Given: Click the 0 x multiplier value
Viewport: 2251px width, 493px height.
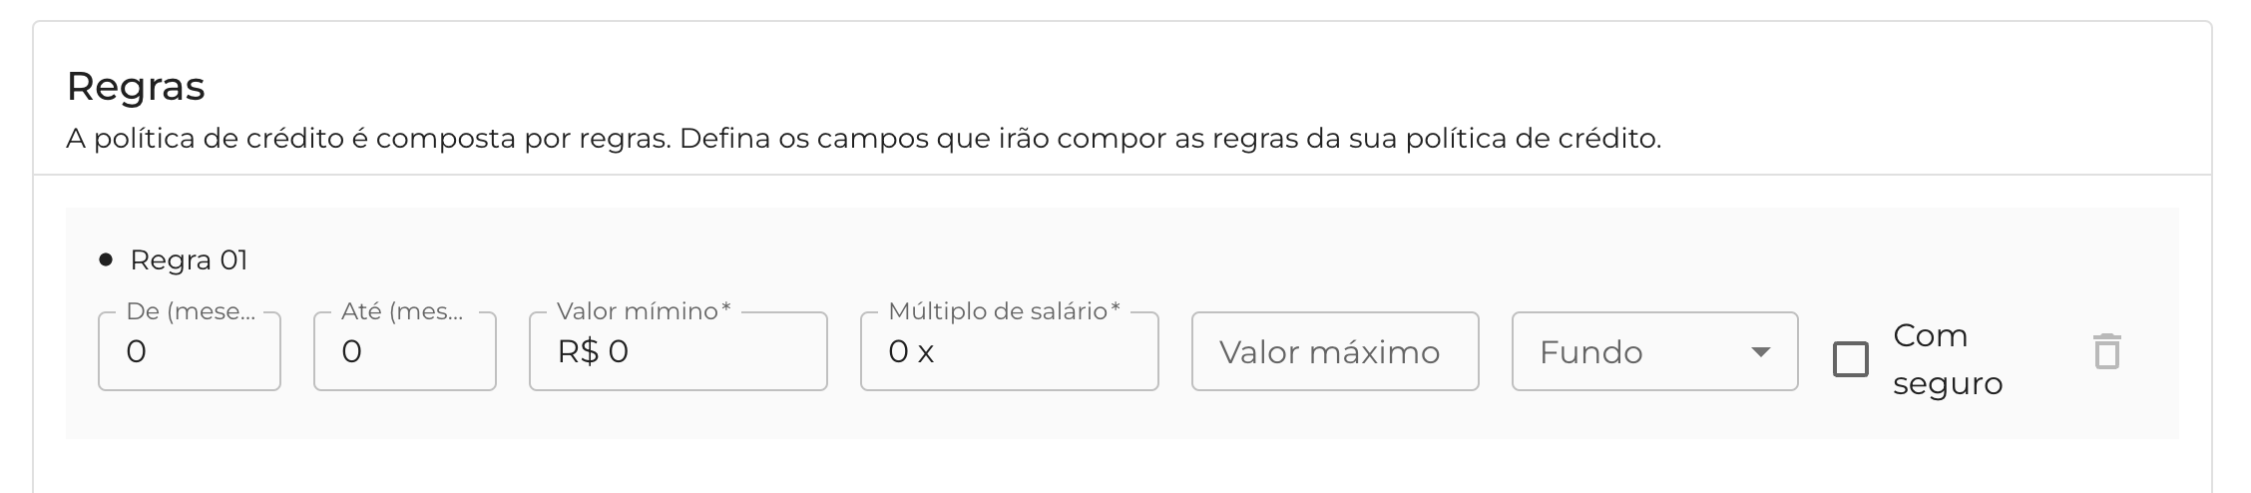Looking at the screenshot, I should pos(911,352).
